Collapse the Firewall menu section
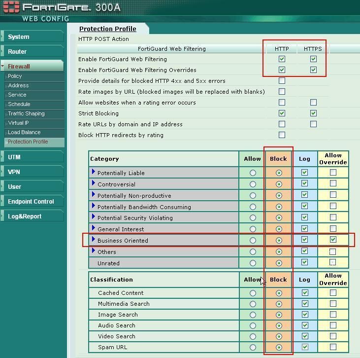 click(32, 66)
